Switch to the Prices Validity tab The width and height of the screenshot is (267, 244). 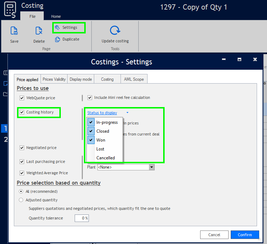[54, 79]
